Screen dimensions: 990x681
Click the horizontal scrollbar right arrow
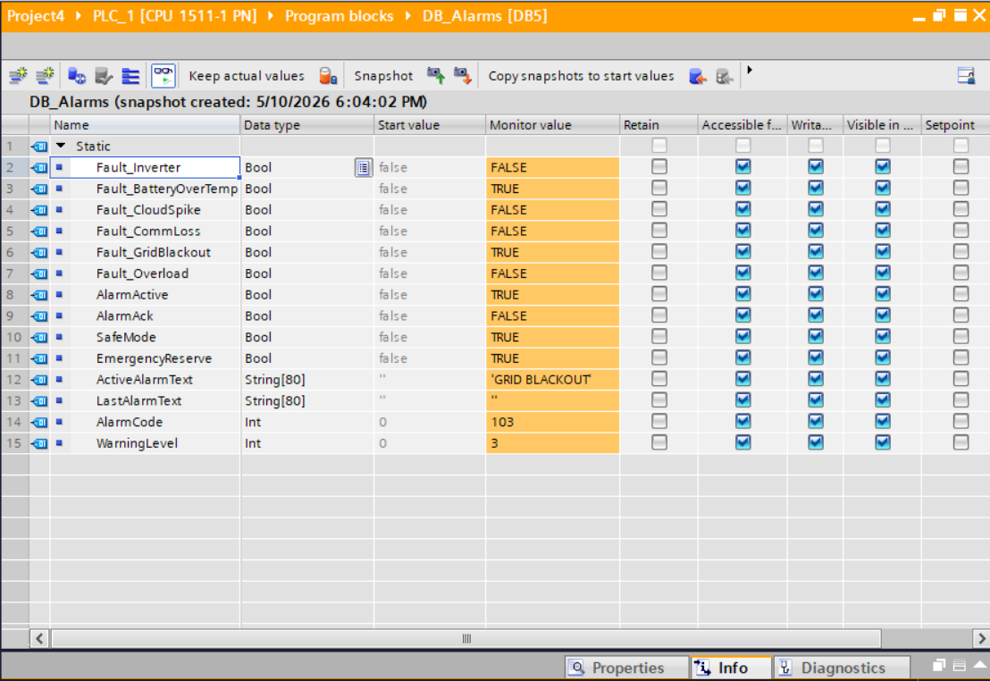click(x=981, y=638)
